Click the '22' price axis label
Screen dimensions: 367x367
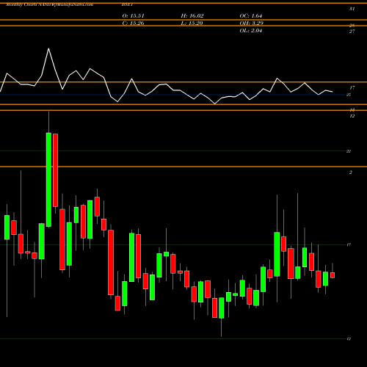[x=349, y=151]
